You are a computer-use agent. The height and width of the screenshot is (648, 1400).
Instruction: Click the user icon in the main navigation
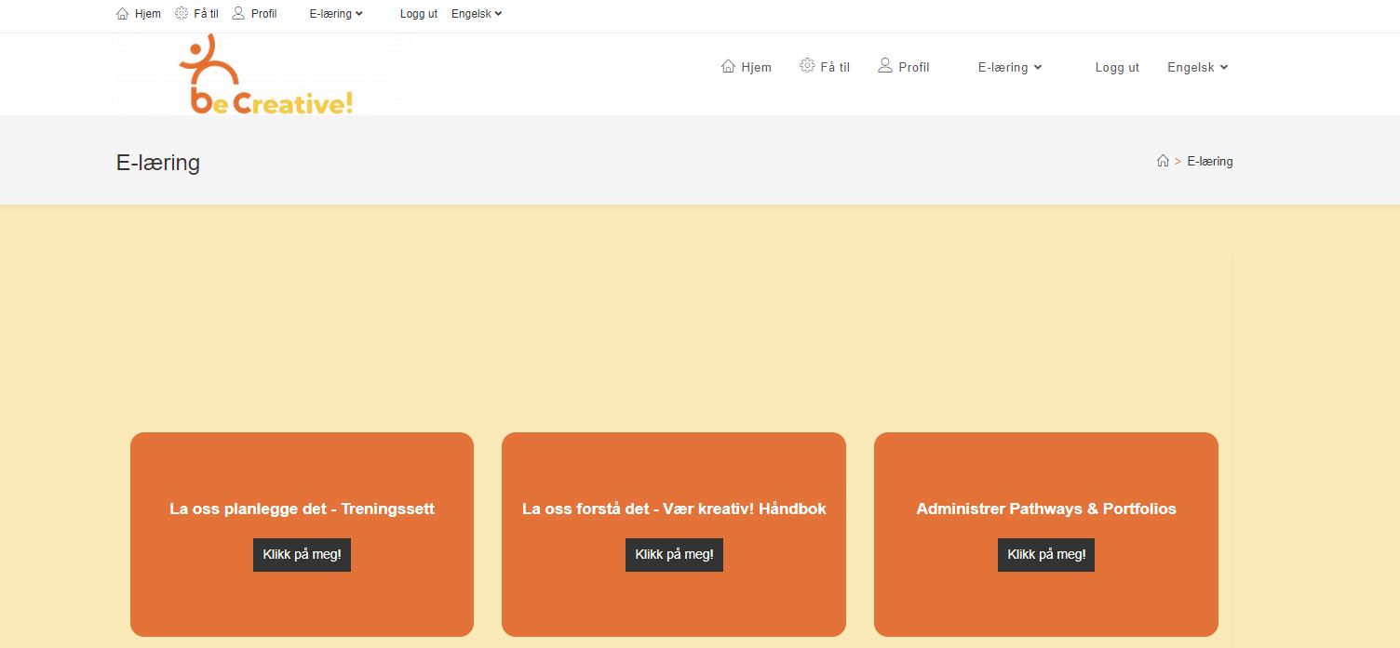(885, 66)
